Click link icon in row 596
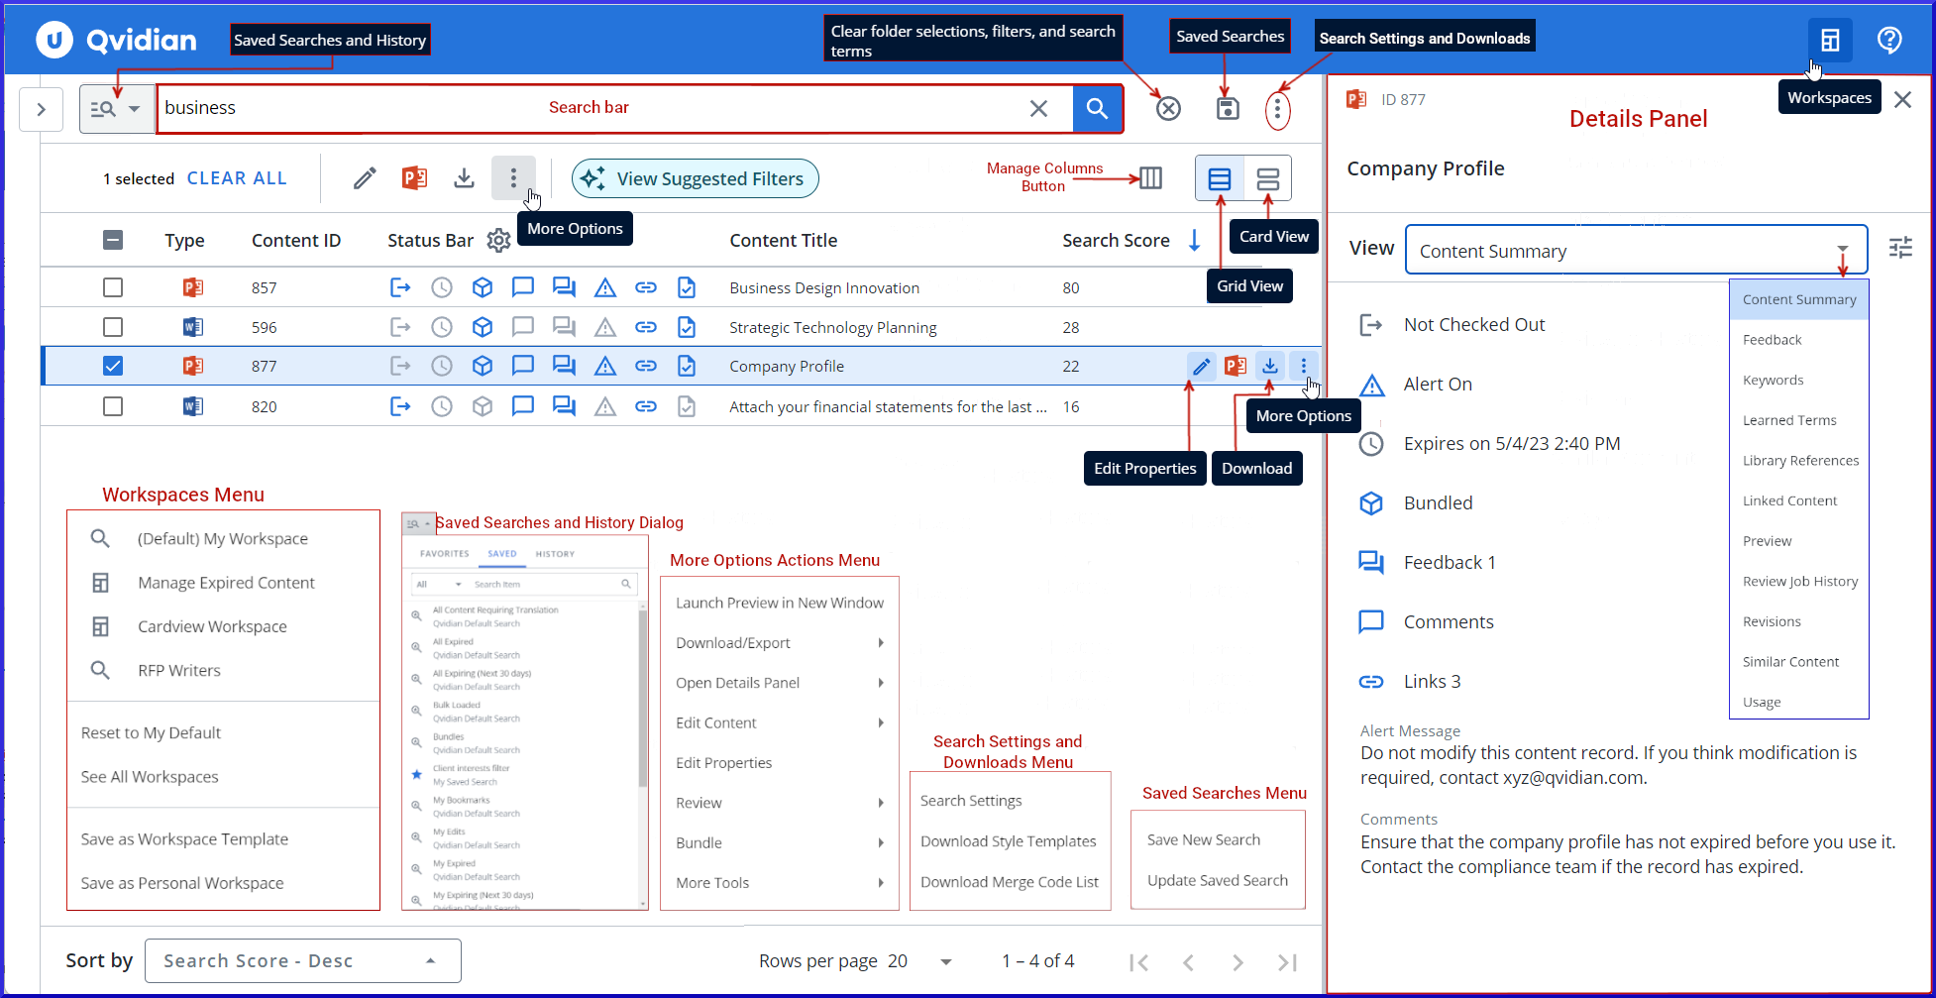Screen dimensions: 1936x998 point(646,327)
